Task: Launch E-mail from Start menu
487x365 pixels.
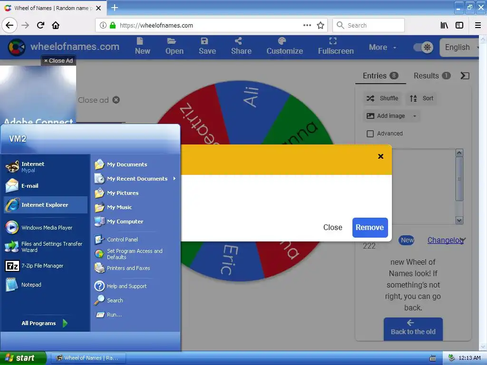Action: pos(46,186)
